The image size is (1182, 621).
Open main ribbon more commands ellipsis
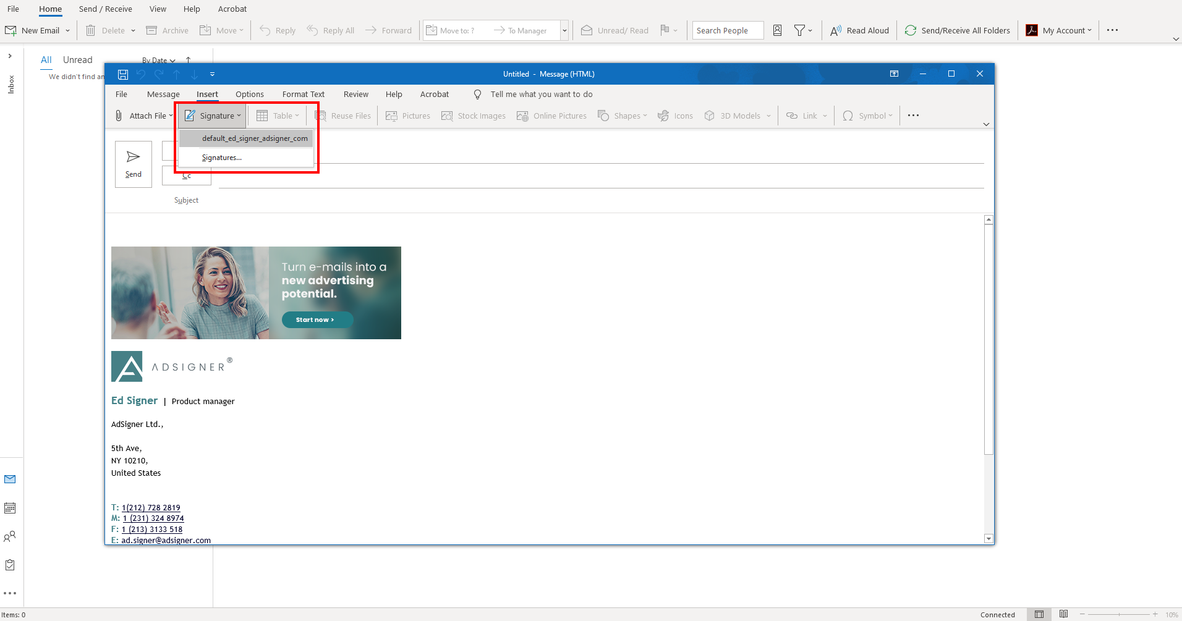point(1113,30)
